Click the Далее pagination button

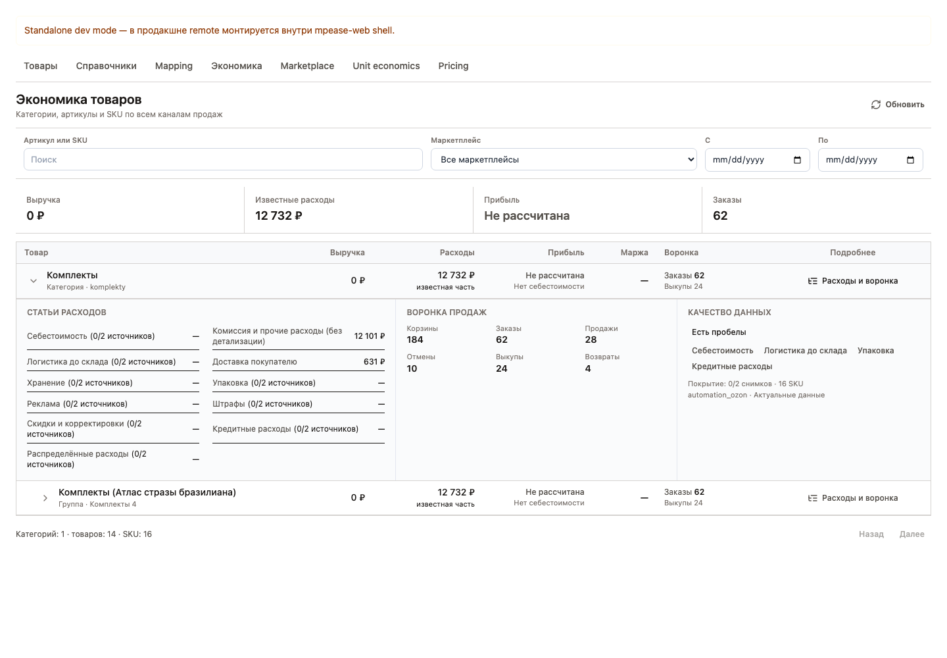coord(912,534)
